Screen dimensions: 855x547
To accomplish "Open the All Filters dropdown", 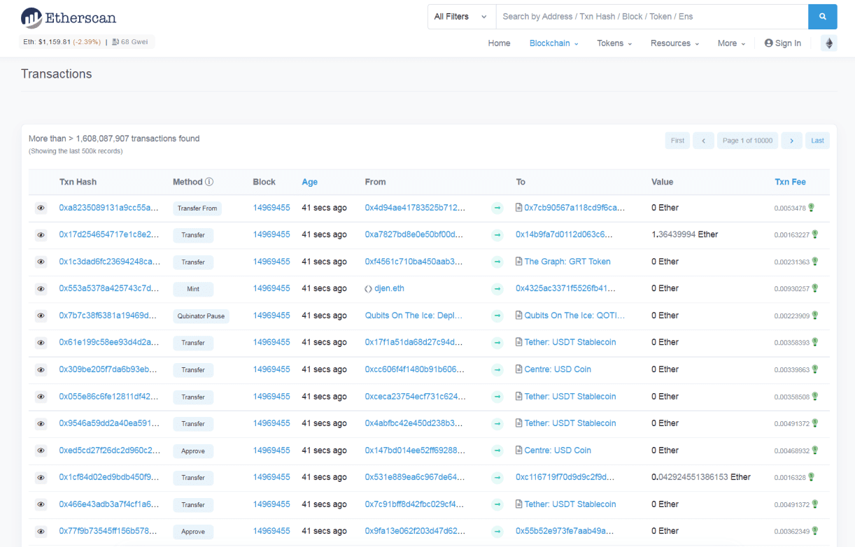I will tap(461, 17).
